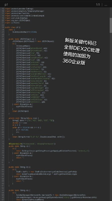Click return jSONObject statement
The height and width of the screenshot is (201, 112).
click(21, 111)
